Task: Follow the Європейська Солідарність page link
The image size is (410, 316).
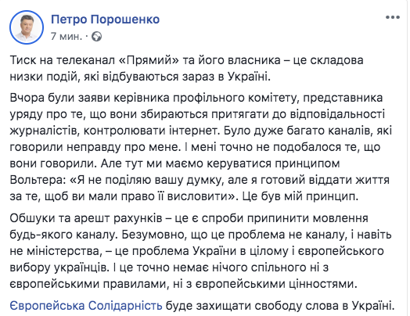Action: 86,306
